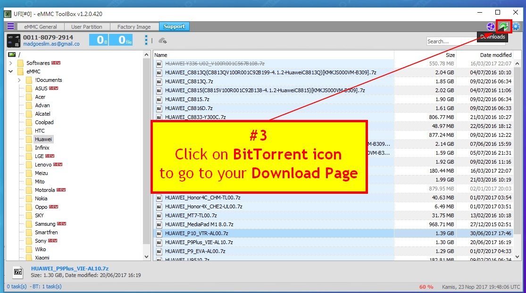Select the Support tab
Image resolution: width=526 pixels, height=293 pixels.
coord(174,26)
